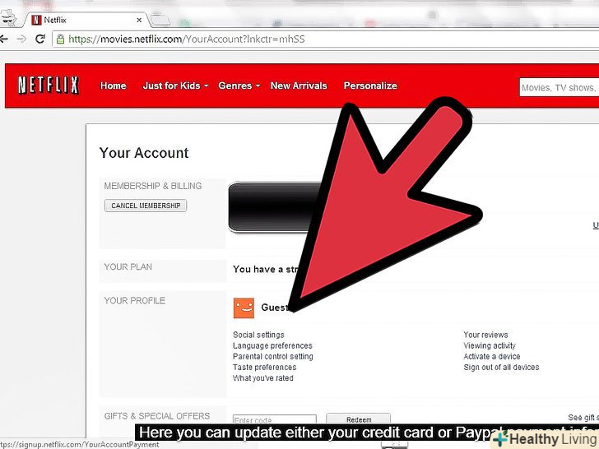
Task: Select the Netflix tab title
Action: (x=55, y=20)
